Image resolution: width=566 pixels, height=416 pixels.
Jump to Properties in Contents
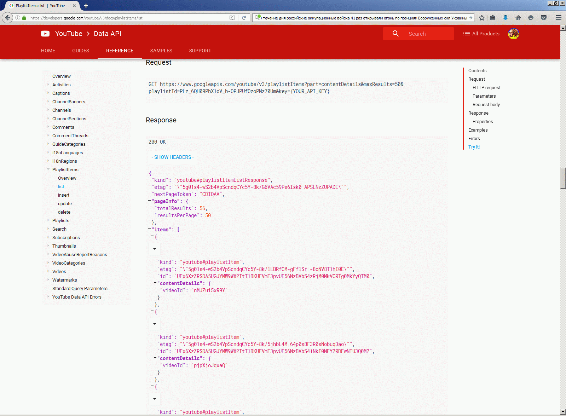tap(483, 121)
